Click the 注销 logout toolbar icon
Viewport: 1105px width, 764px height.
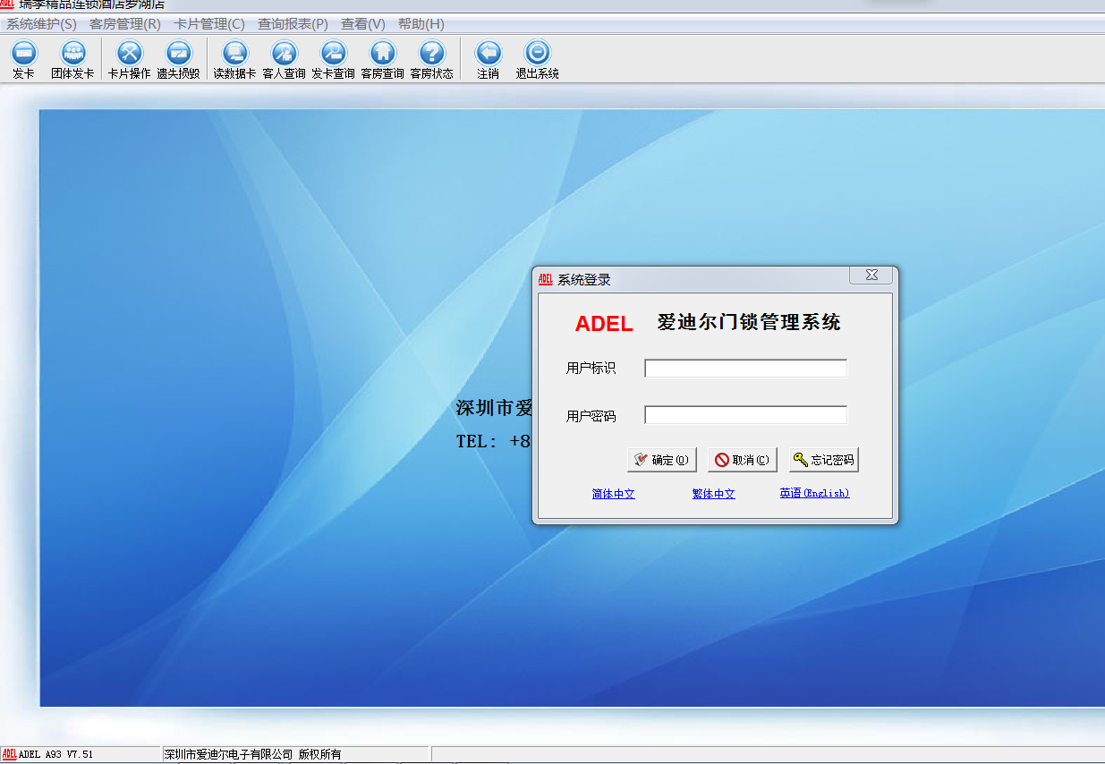point(488,60)
